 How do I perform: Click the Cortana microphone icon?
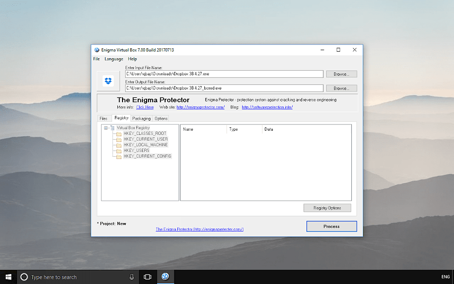pos(132,277)
